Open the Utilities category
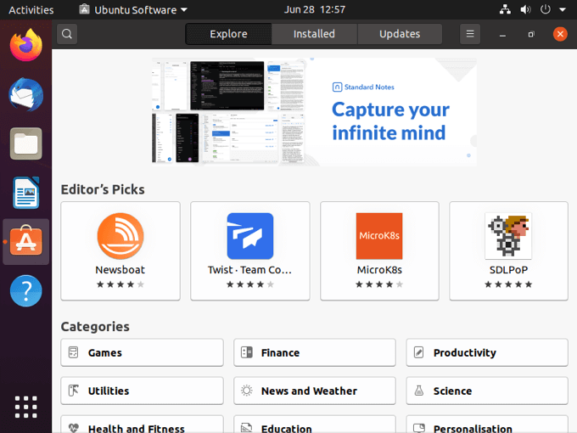The height and width of the screenshot is (433, 577). (142, 391)
